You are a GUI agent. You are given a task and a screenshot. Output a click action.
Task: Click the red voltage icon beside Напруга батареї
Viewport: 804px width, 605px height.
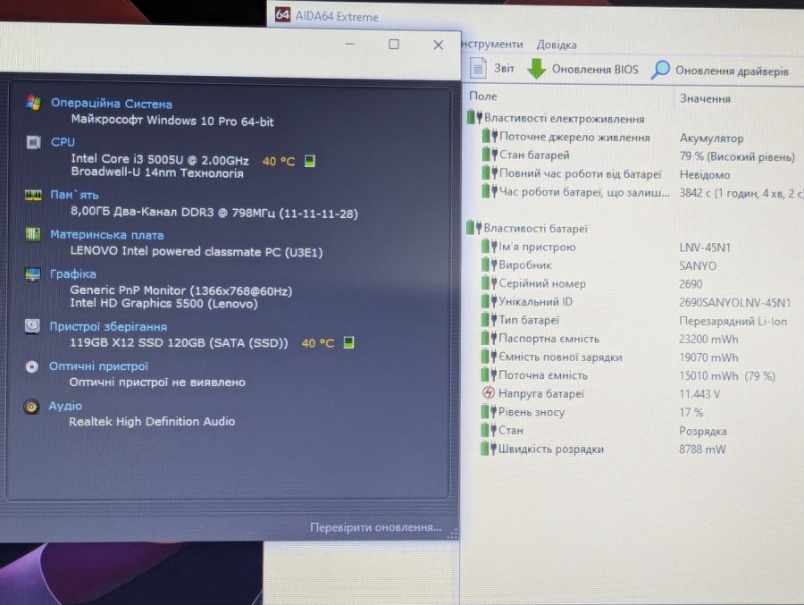pyautogui.click(x=489, y=393)
